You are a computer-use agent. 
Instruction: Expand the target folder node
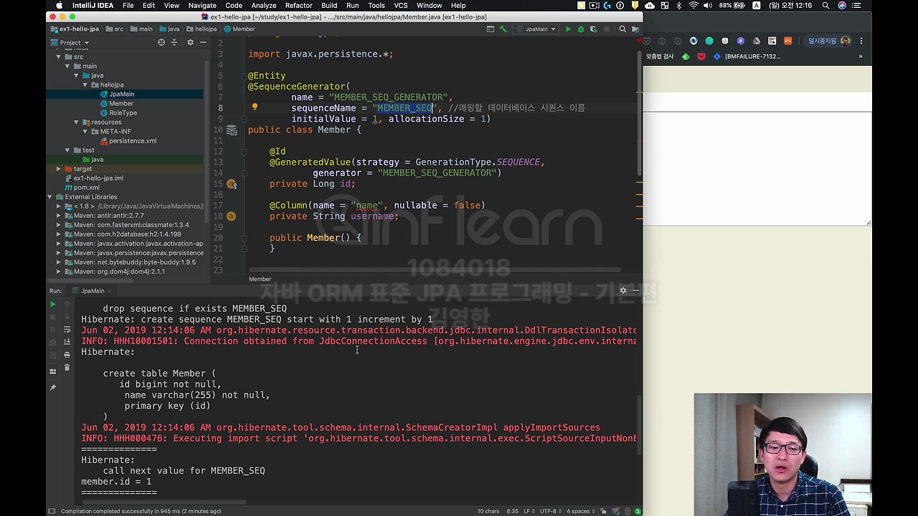point(59,168)
